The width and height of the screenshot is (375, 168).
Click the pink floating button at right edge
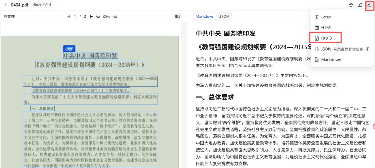[x=374, y=127]
